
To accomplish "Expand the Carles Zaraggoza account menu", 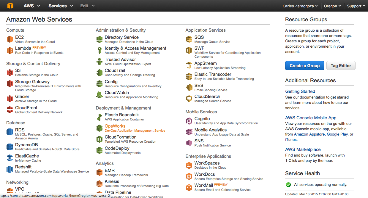I will tap(300, 6).
